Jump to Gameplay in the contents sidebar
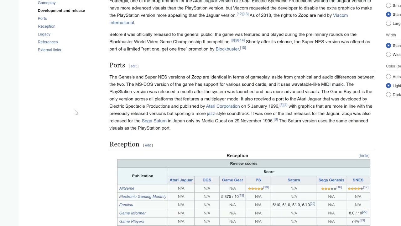 (x=46, y=3)
